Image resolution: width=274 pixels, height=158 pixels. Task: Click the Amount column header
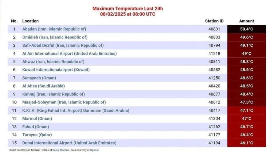click(246, 21)
